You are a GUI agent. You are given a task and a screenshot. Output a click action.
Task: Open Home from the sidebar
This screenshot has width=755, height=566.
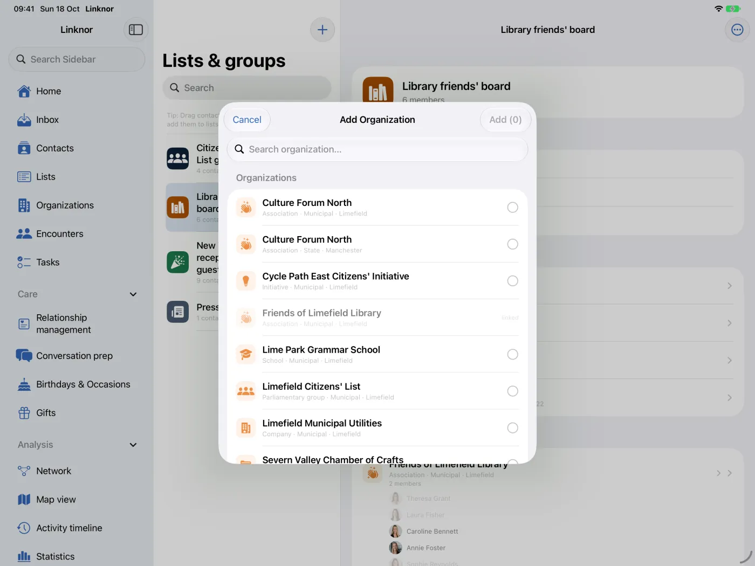[x=77, y=91]
